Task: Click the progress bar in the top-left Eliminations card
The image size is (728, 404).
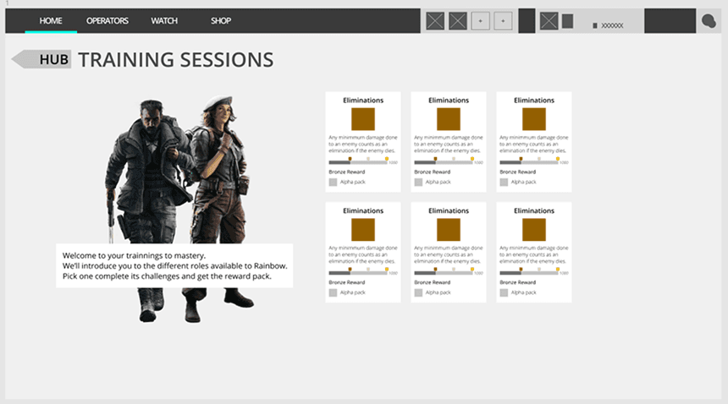Action: coord(358,162)
